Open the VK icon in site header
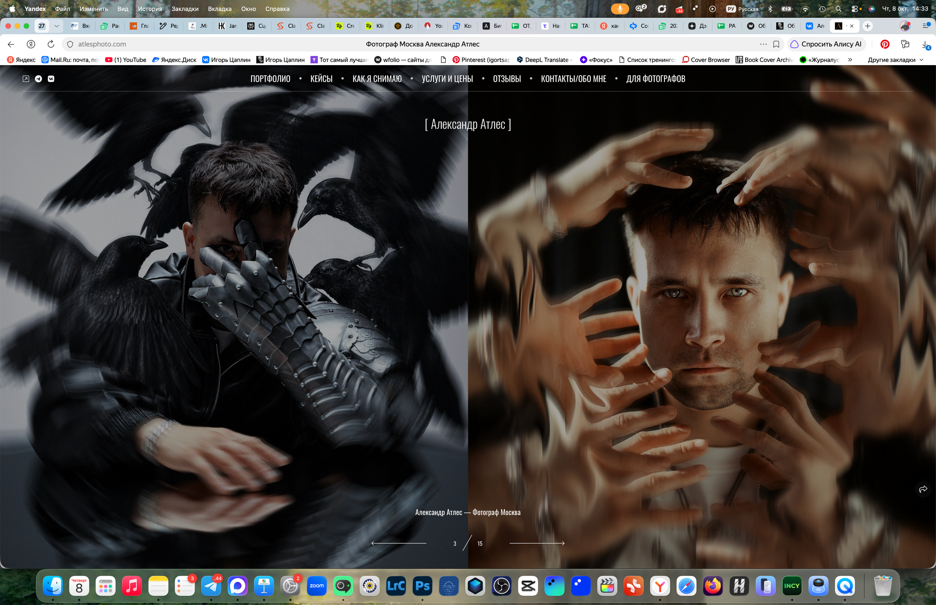The height and width of the screenshot is (605, 936). [x=51, y=79]
